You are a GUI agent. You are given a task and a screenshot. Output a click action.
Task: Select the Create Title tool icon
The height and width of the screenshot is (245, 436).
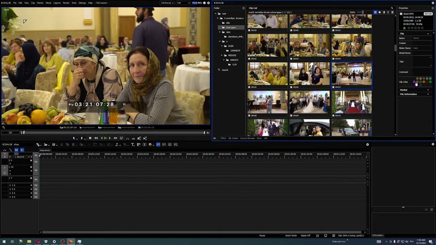coord(133,145)
